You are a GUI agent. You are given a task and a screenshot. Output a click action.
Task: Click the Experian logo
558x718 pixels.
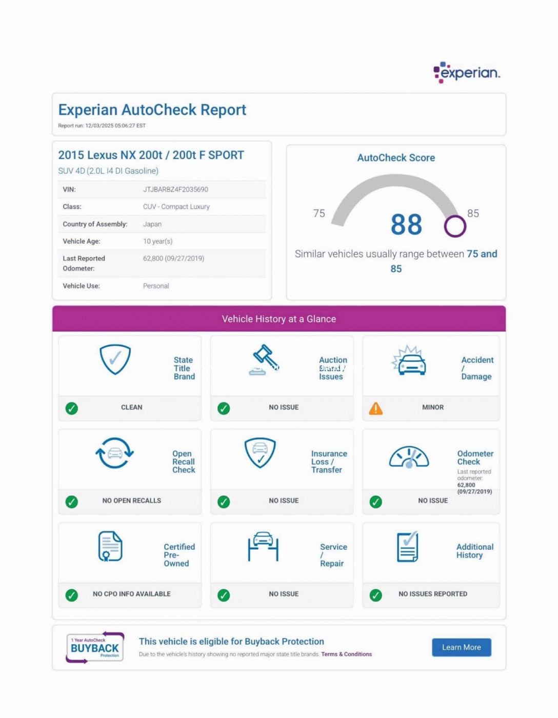466,73
